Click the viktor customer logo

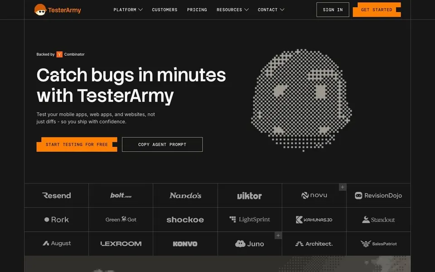249,196
